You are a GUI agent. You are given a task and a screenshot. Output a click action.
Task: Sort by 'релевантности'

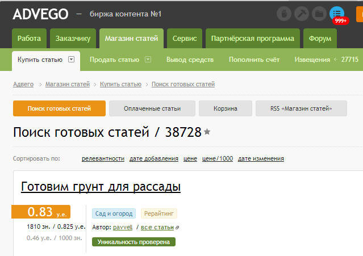[103, 158]
